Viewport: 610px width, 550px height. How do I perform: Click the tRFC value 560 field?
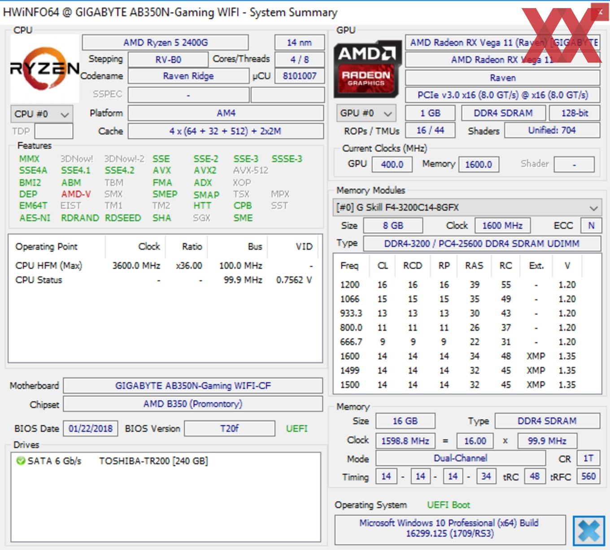tap(588, 476)
